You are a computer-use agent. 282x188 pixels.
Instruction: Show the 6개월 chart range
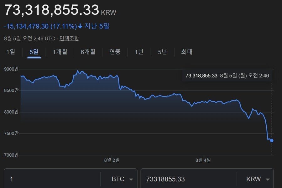[88, 52]
